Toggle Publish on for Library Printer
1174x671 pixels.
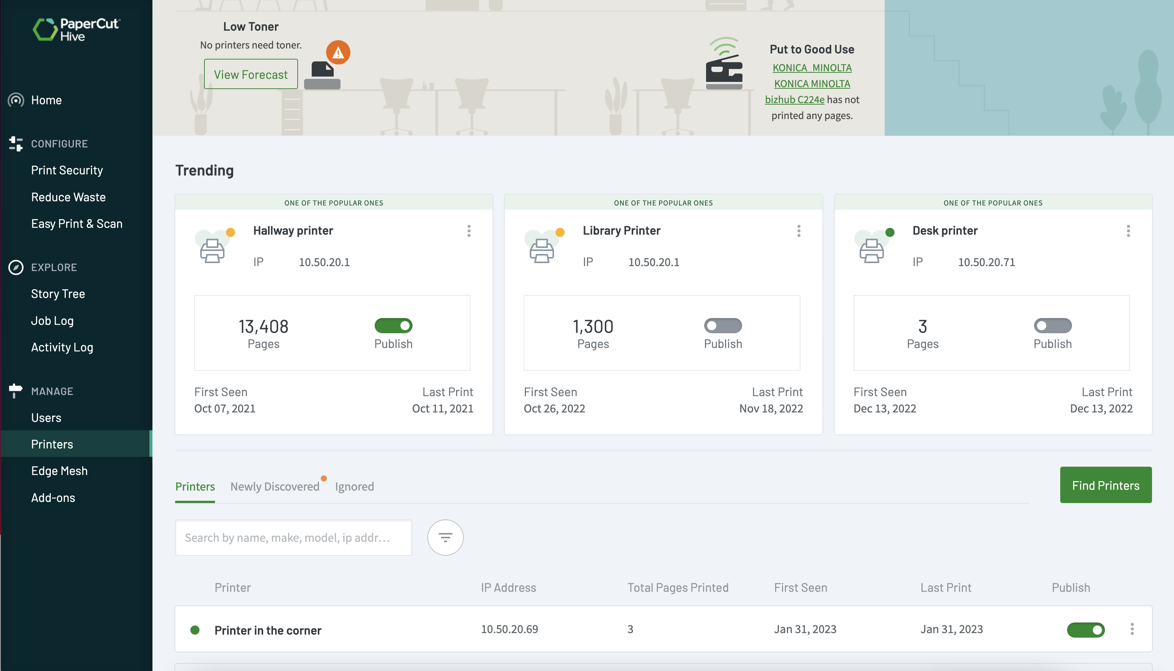coord(723,325)
